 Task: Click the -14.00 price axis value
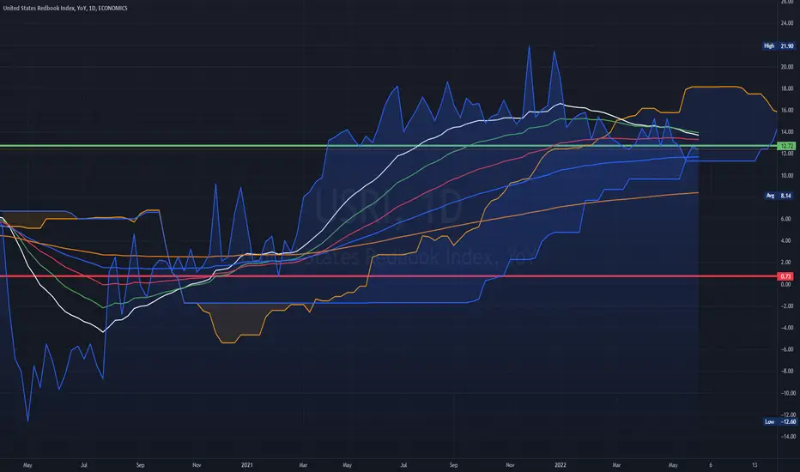tap(788, 437)
